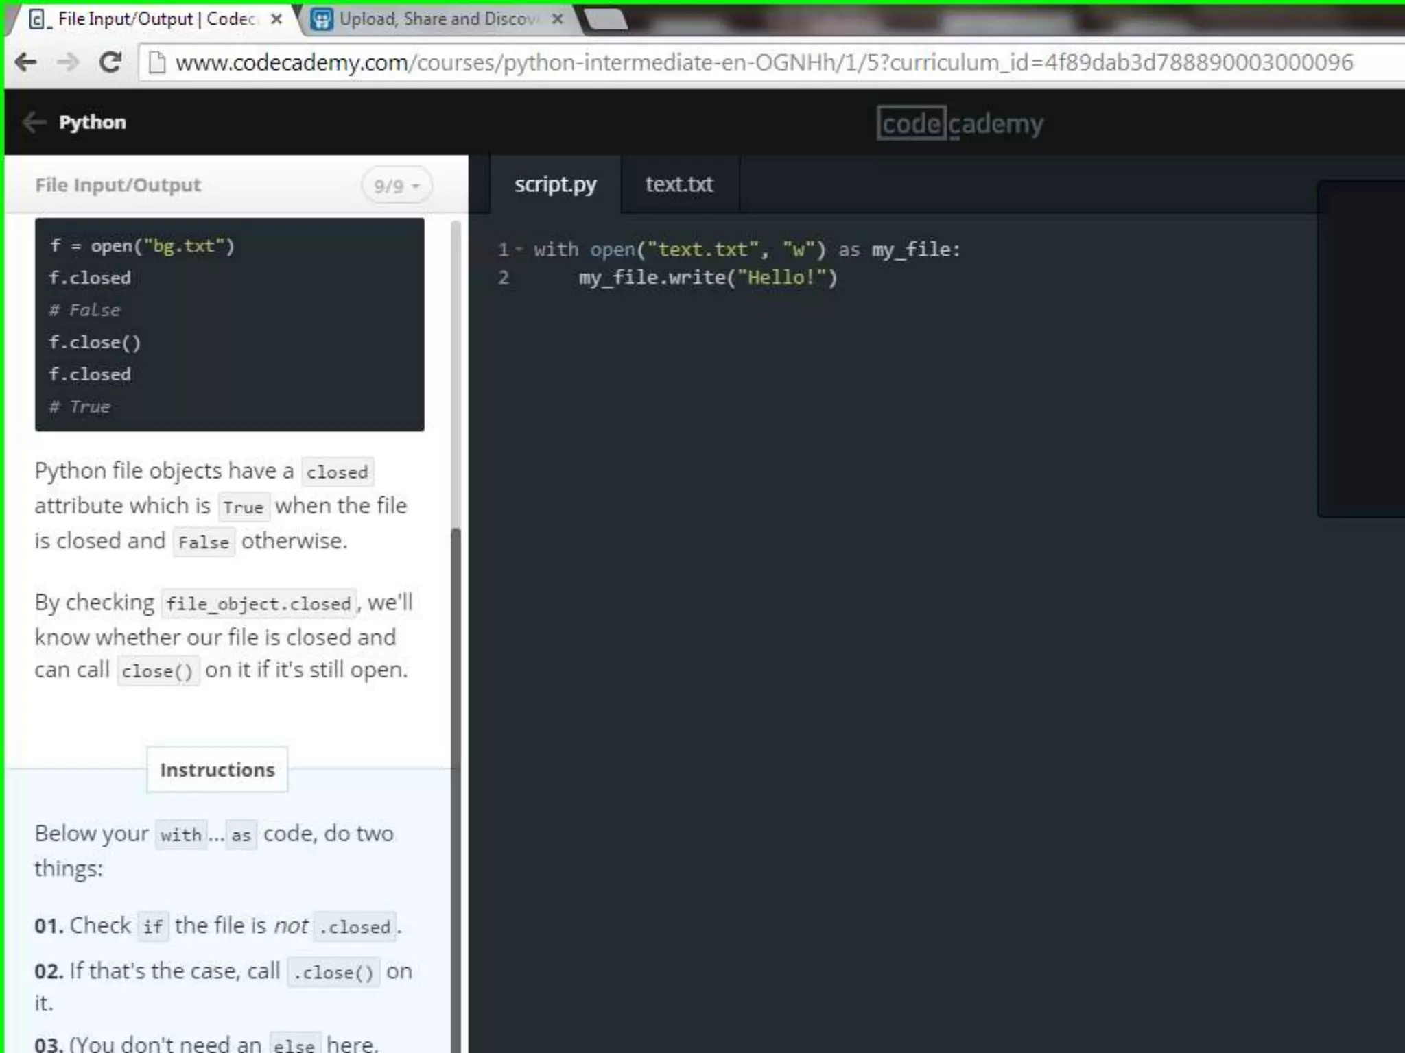The width and height of the screenshot is (1405, 1053).
Task: Click the browser back arrow
Action: point(26,62)
